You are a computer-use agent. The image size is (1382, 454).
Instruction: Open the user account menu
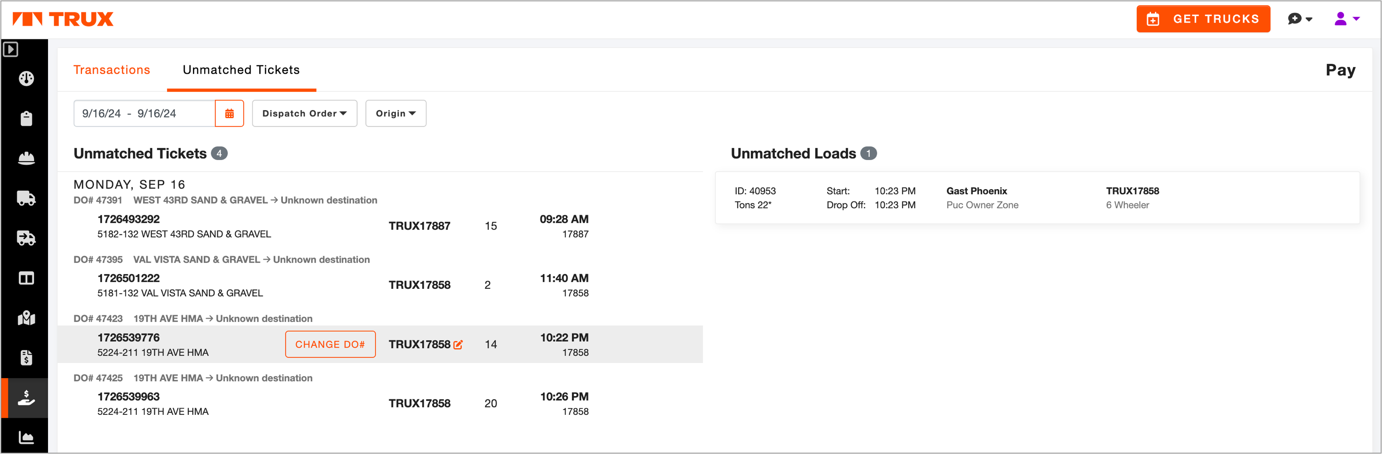coord(1347,19)
